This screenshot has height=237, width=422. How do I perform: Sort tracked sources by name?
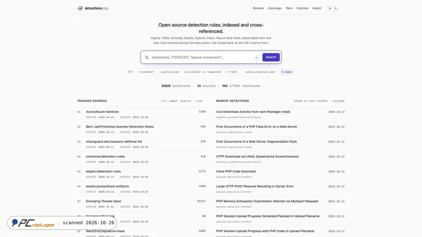pyautogui.click(x=173, y=101)
